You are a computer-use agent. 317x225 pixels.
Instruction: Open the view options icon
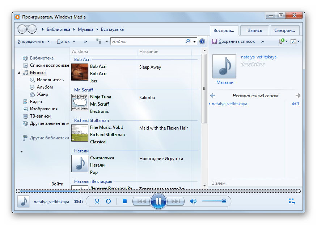tap(99, 41)
